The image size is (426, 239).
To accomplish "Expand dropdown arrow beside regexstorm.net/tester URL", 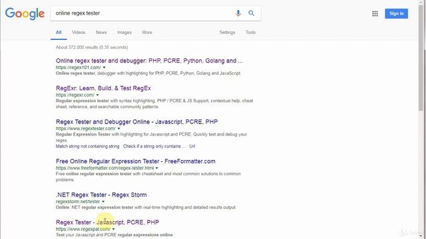I will tap(103, 202).
